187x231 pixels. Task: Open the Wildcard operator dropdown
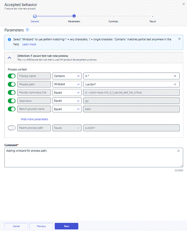(67, 84)
